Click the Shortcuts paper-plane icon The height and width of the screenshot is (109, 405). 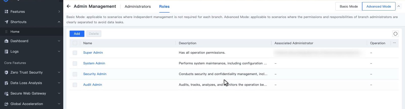pyautogui.click(x=6, y=22)
